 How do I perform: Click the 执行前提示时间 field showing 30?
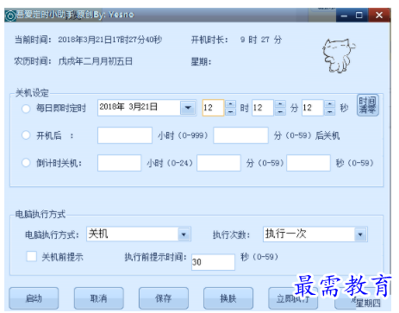point(213,262)
